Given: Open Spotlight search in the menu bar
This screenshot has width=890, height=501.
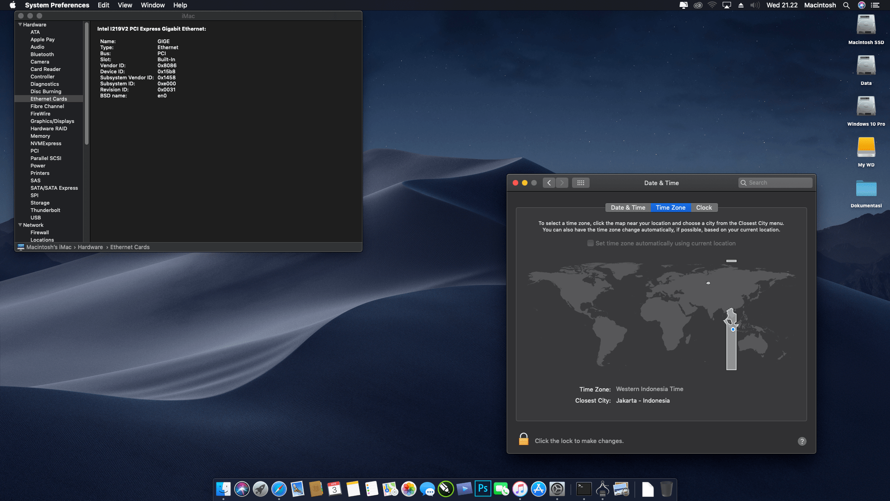Looking at the screenshot, I should (846, 5).
